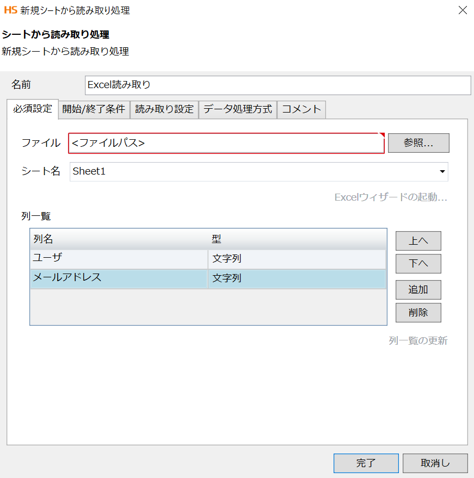Move column down with 下へ button
The image size is (474, 478).
[418, 264]
